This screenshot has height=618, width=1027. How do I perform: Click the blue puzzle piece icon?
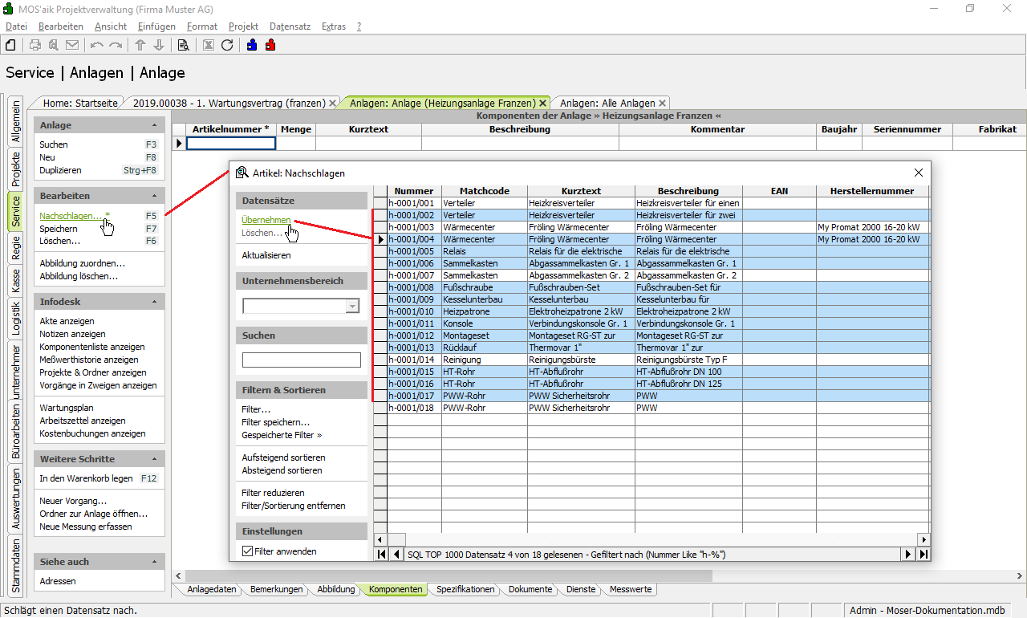tap(252, 45)
